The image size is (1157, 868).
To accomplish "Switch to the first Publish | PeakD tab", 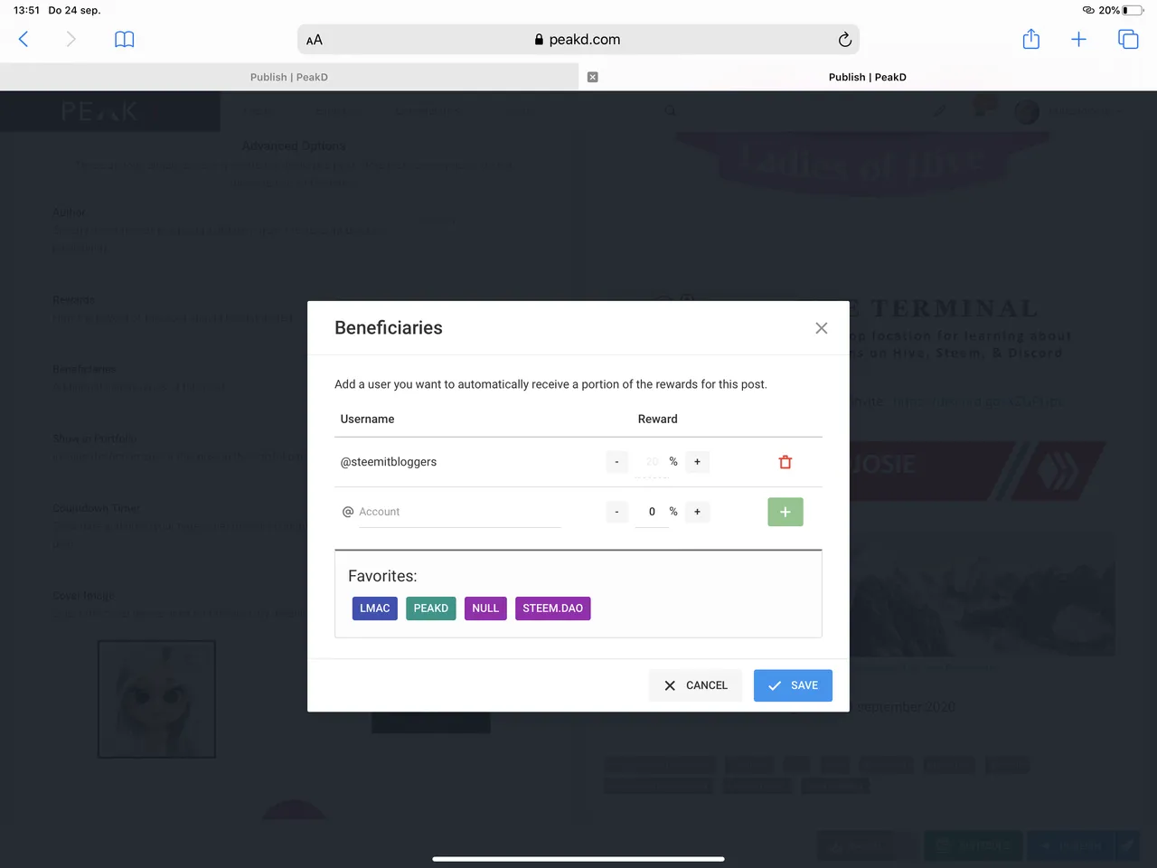I will (x=289, y=77).
